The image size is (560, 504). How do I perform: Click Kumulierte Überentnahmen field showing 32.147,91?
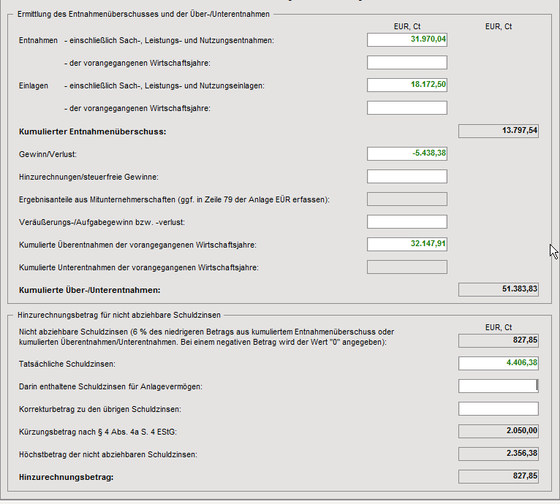click(406, 244)
